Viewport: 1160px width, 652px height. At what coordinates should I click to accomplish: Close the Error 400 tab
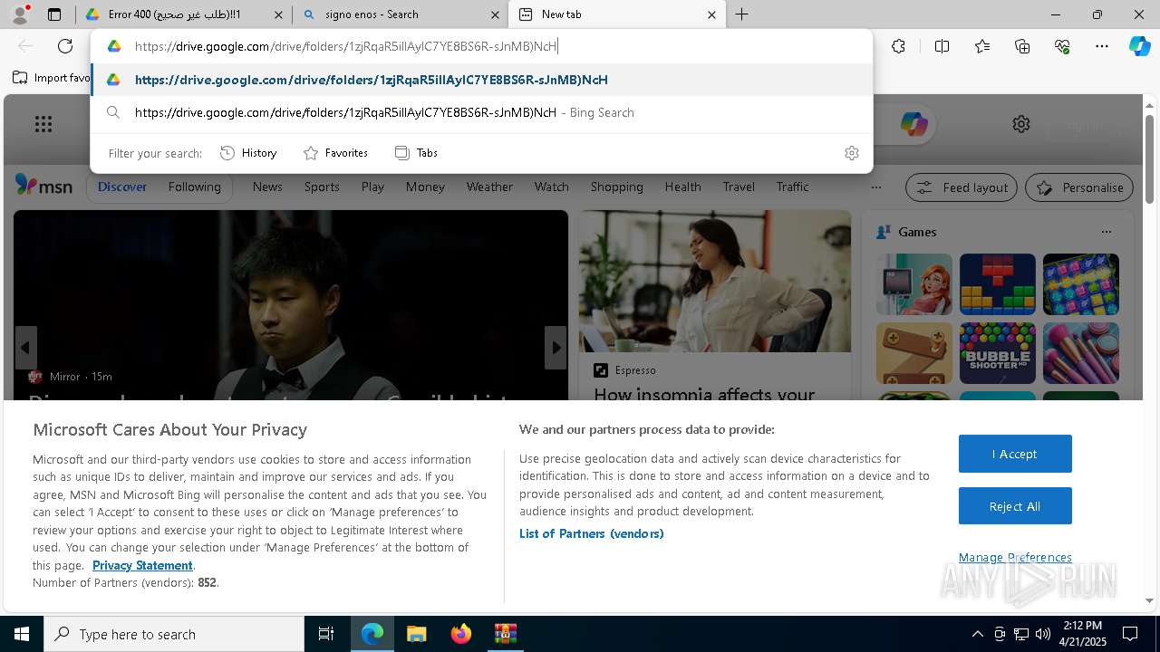pyautogui.click(x=278, y=14)
